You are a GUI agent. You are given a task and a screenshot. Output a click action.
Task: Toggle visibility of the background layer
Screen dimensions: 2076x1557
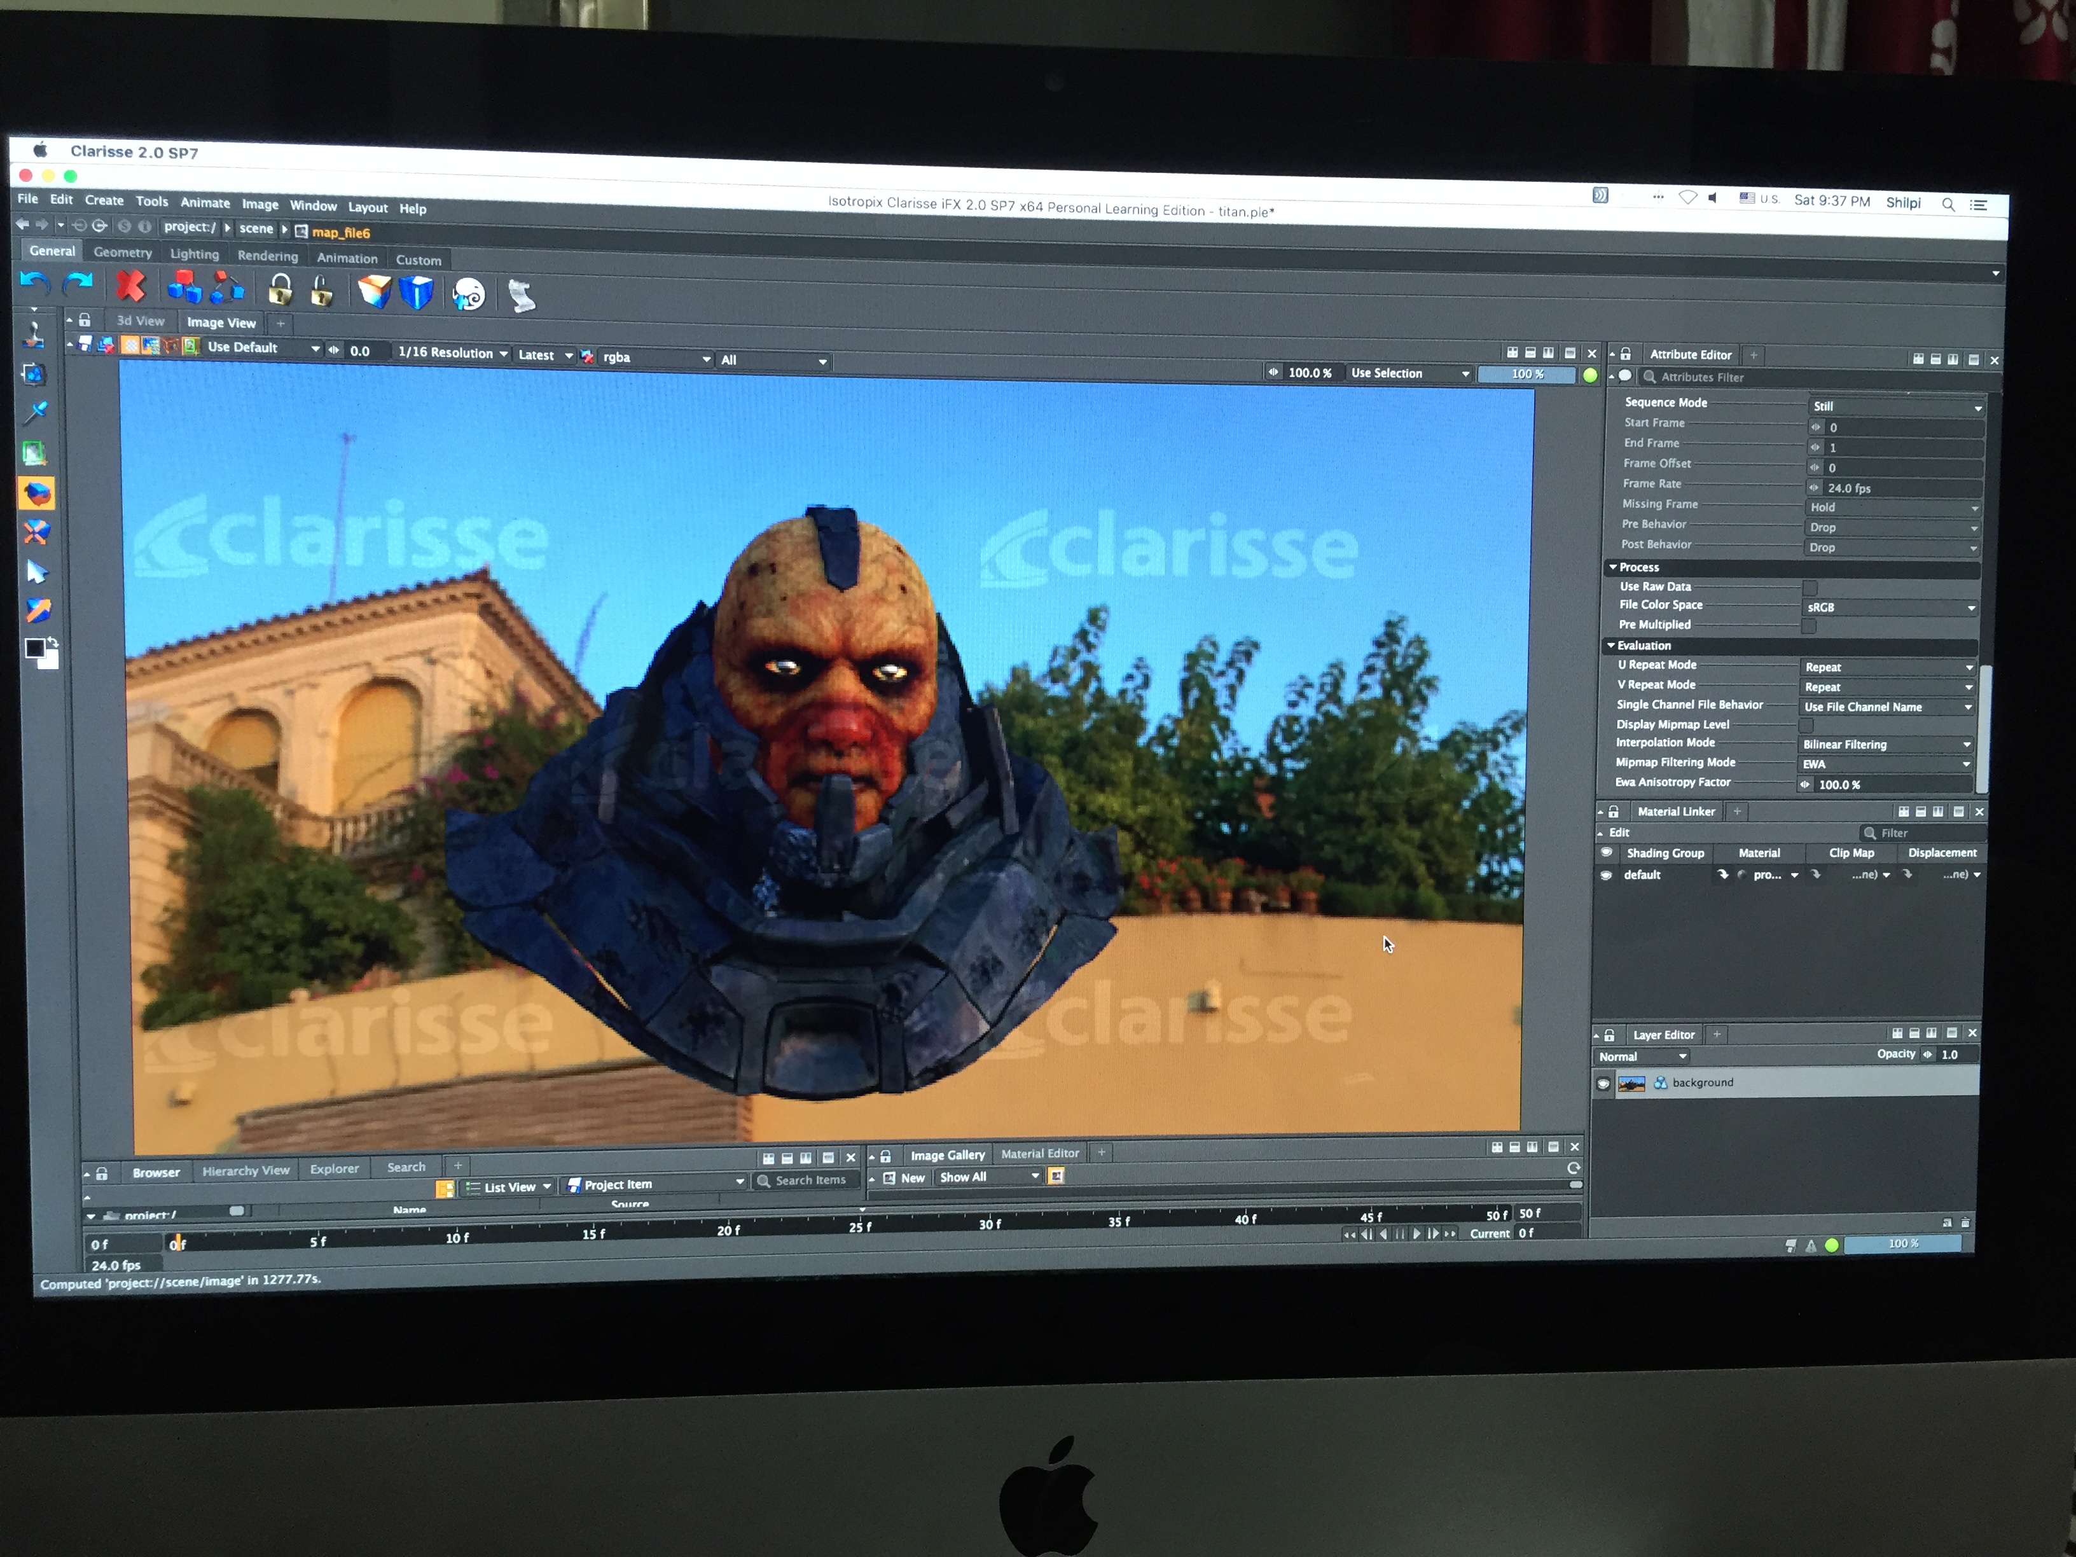click(1603, 1084)
